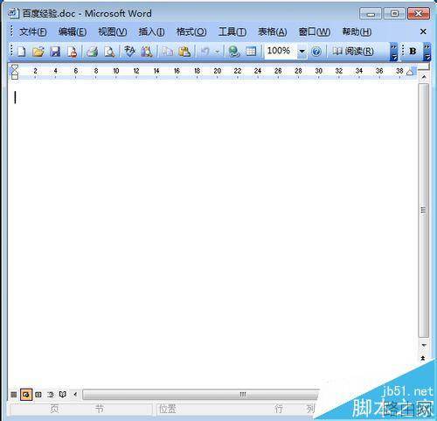
Task: Switch to Outline view icon
Action: [x=51, y=395]
